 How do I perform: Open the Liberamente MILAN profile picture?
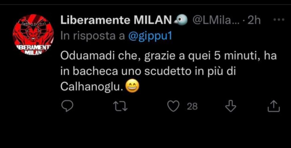33,35
